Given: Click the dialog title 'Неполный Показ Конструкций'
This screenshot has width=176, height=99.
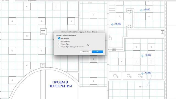Looking at the screenshot, I should click(x=79, y=32).
